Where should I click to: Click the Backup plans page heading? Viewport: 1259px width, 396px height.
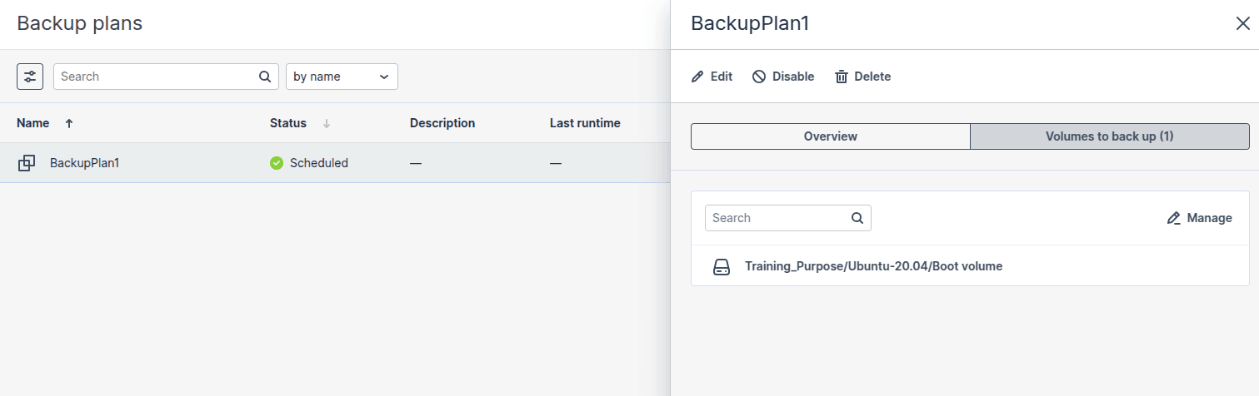[80, 23]
